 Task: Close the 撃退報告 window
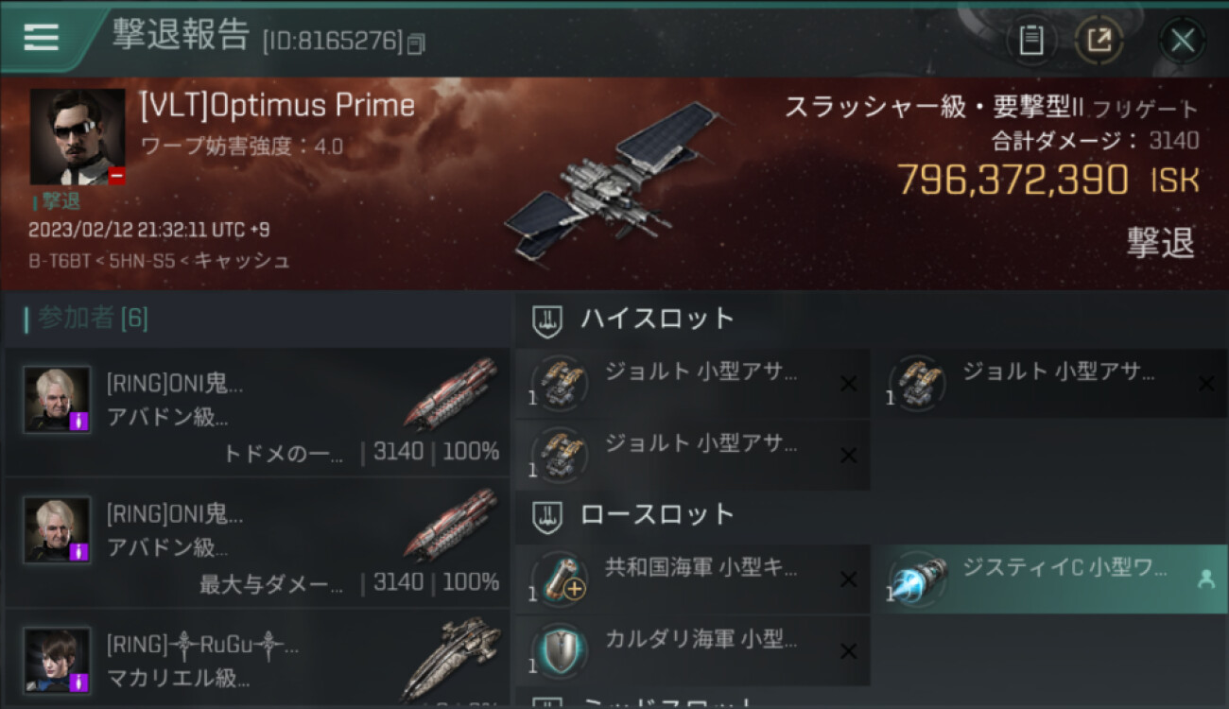[1182, 41]
